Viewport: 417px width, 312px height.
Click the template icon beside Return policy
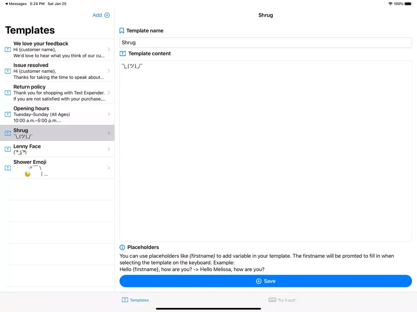[8, 93]
